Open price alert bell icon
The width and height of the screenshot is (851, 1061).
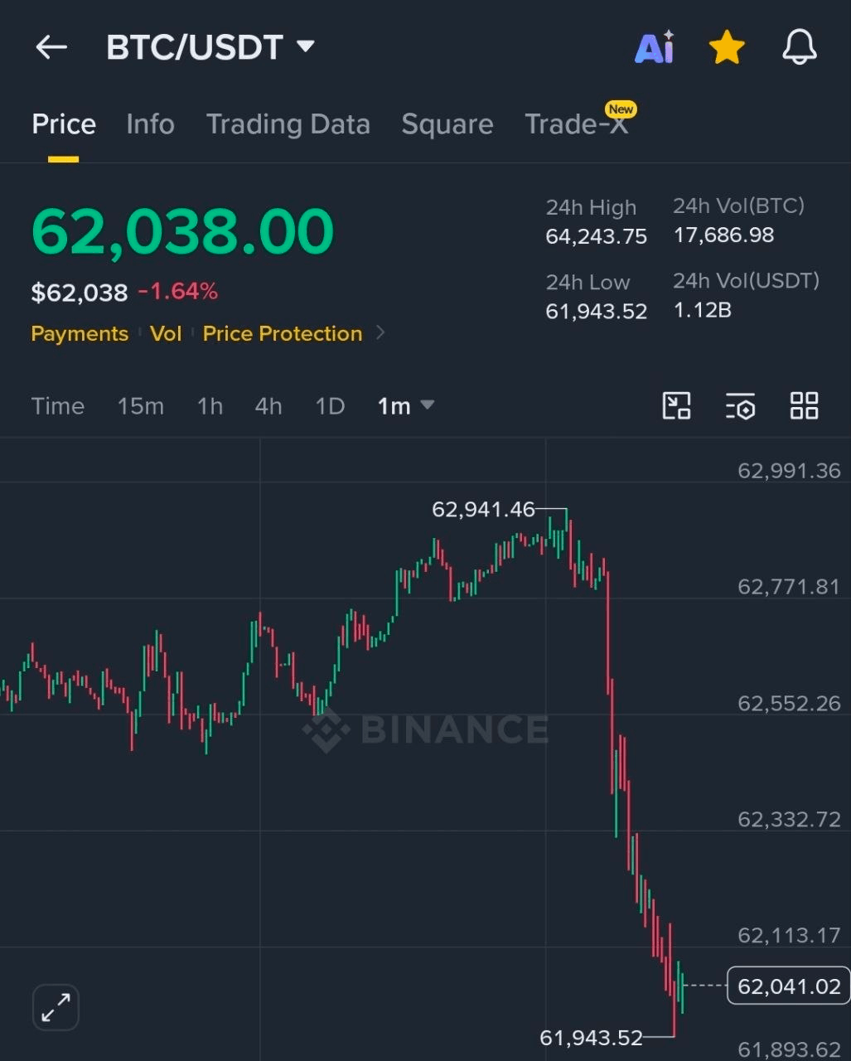pos(800,47)
